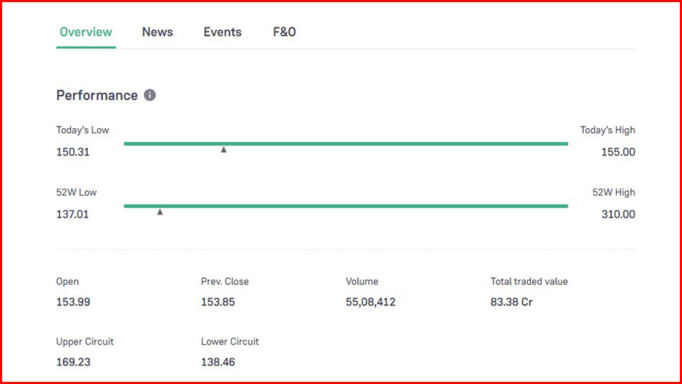This screenshot has height=384, width=682.
Task: Click the Prev. Close label
Action: 225,282
